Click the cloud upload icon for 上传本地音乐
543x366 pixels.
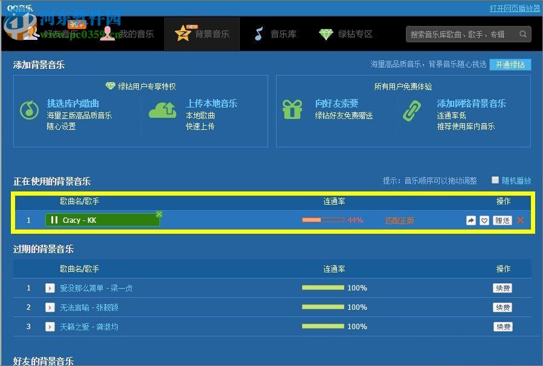(162, 111)
